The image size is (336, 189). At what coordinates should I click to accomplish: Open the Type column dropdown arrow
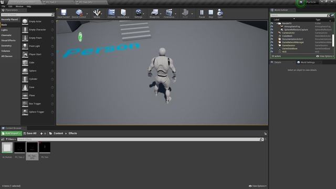(330, 21)
